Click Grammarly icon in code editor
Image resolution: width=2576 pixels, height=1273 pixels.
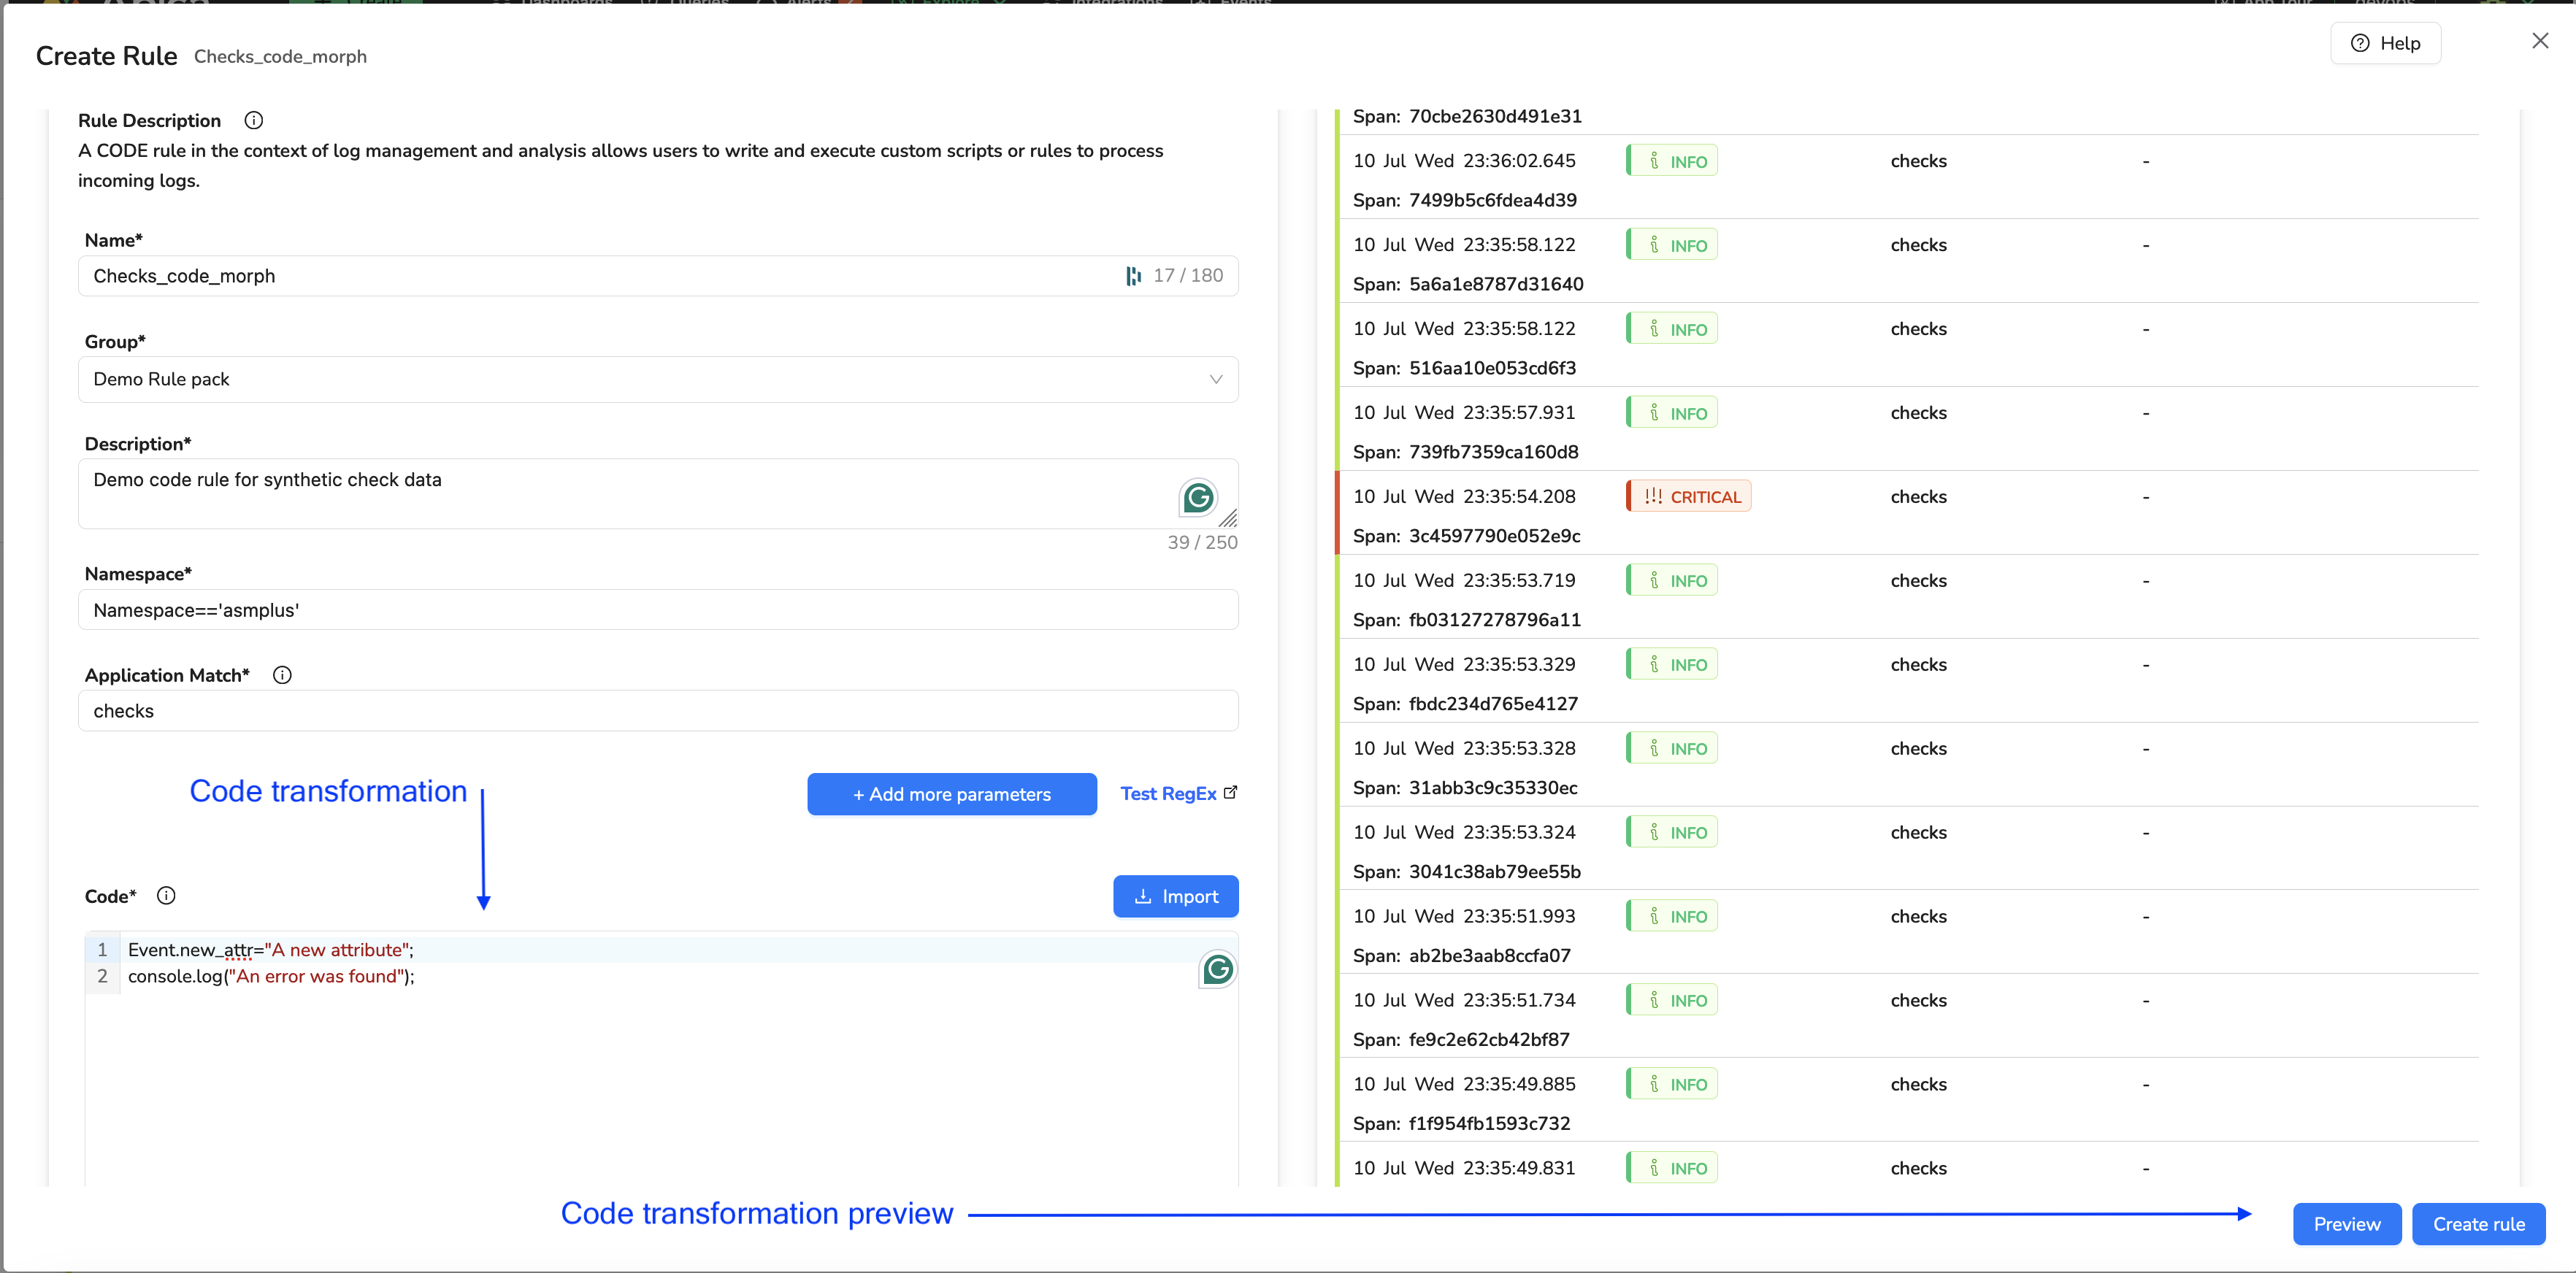1217,969
